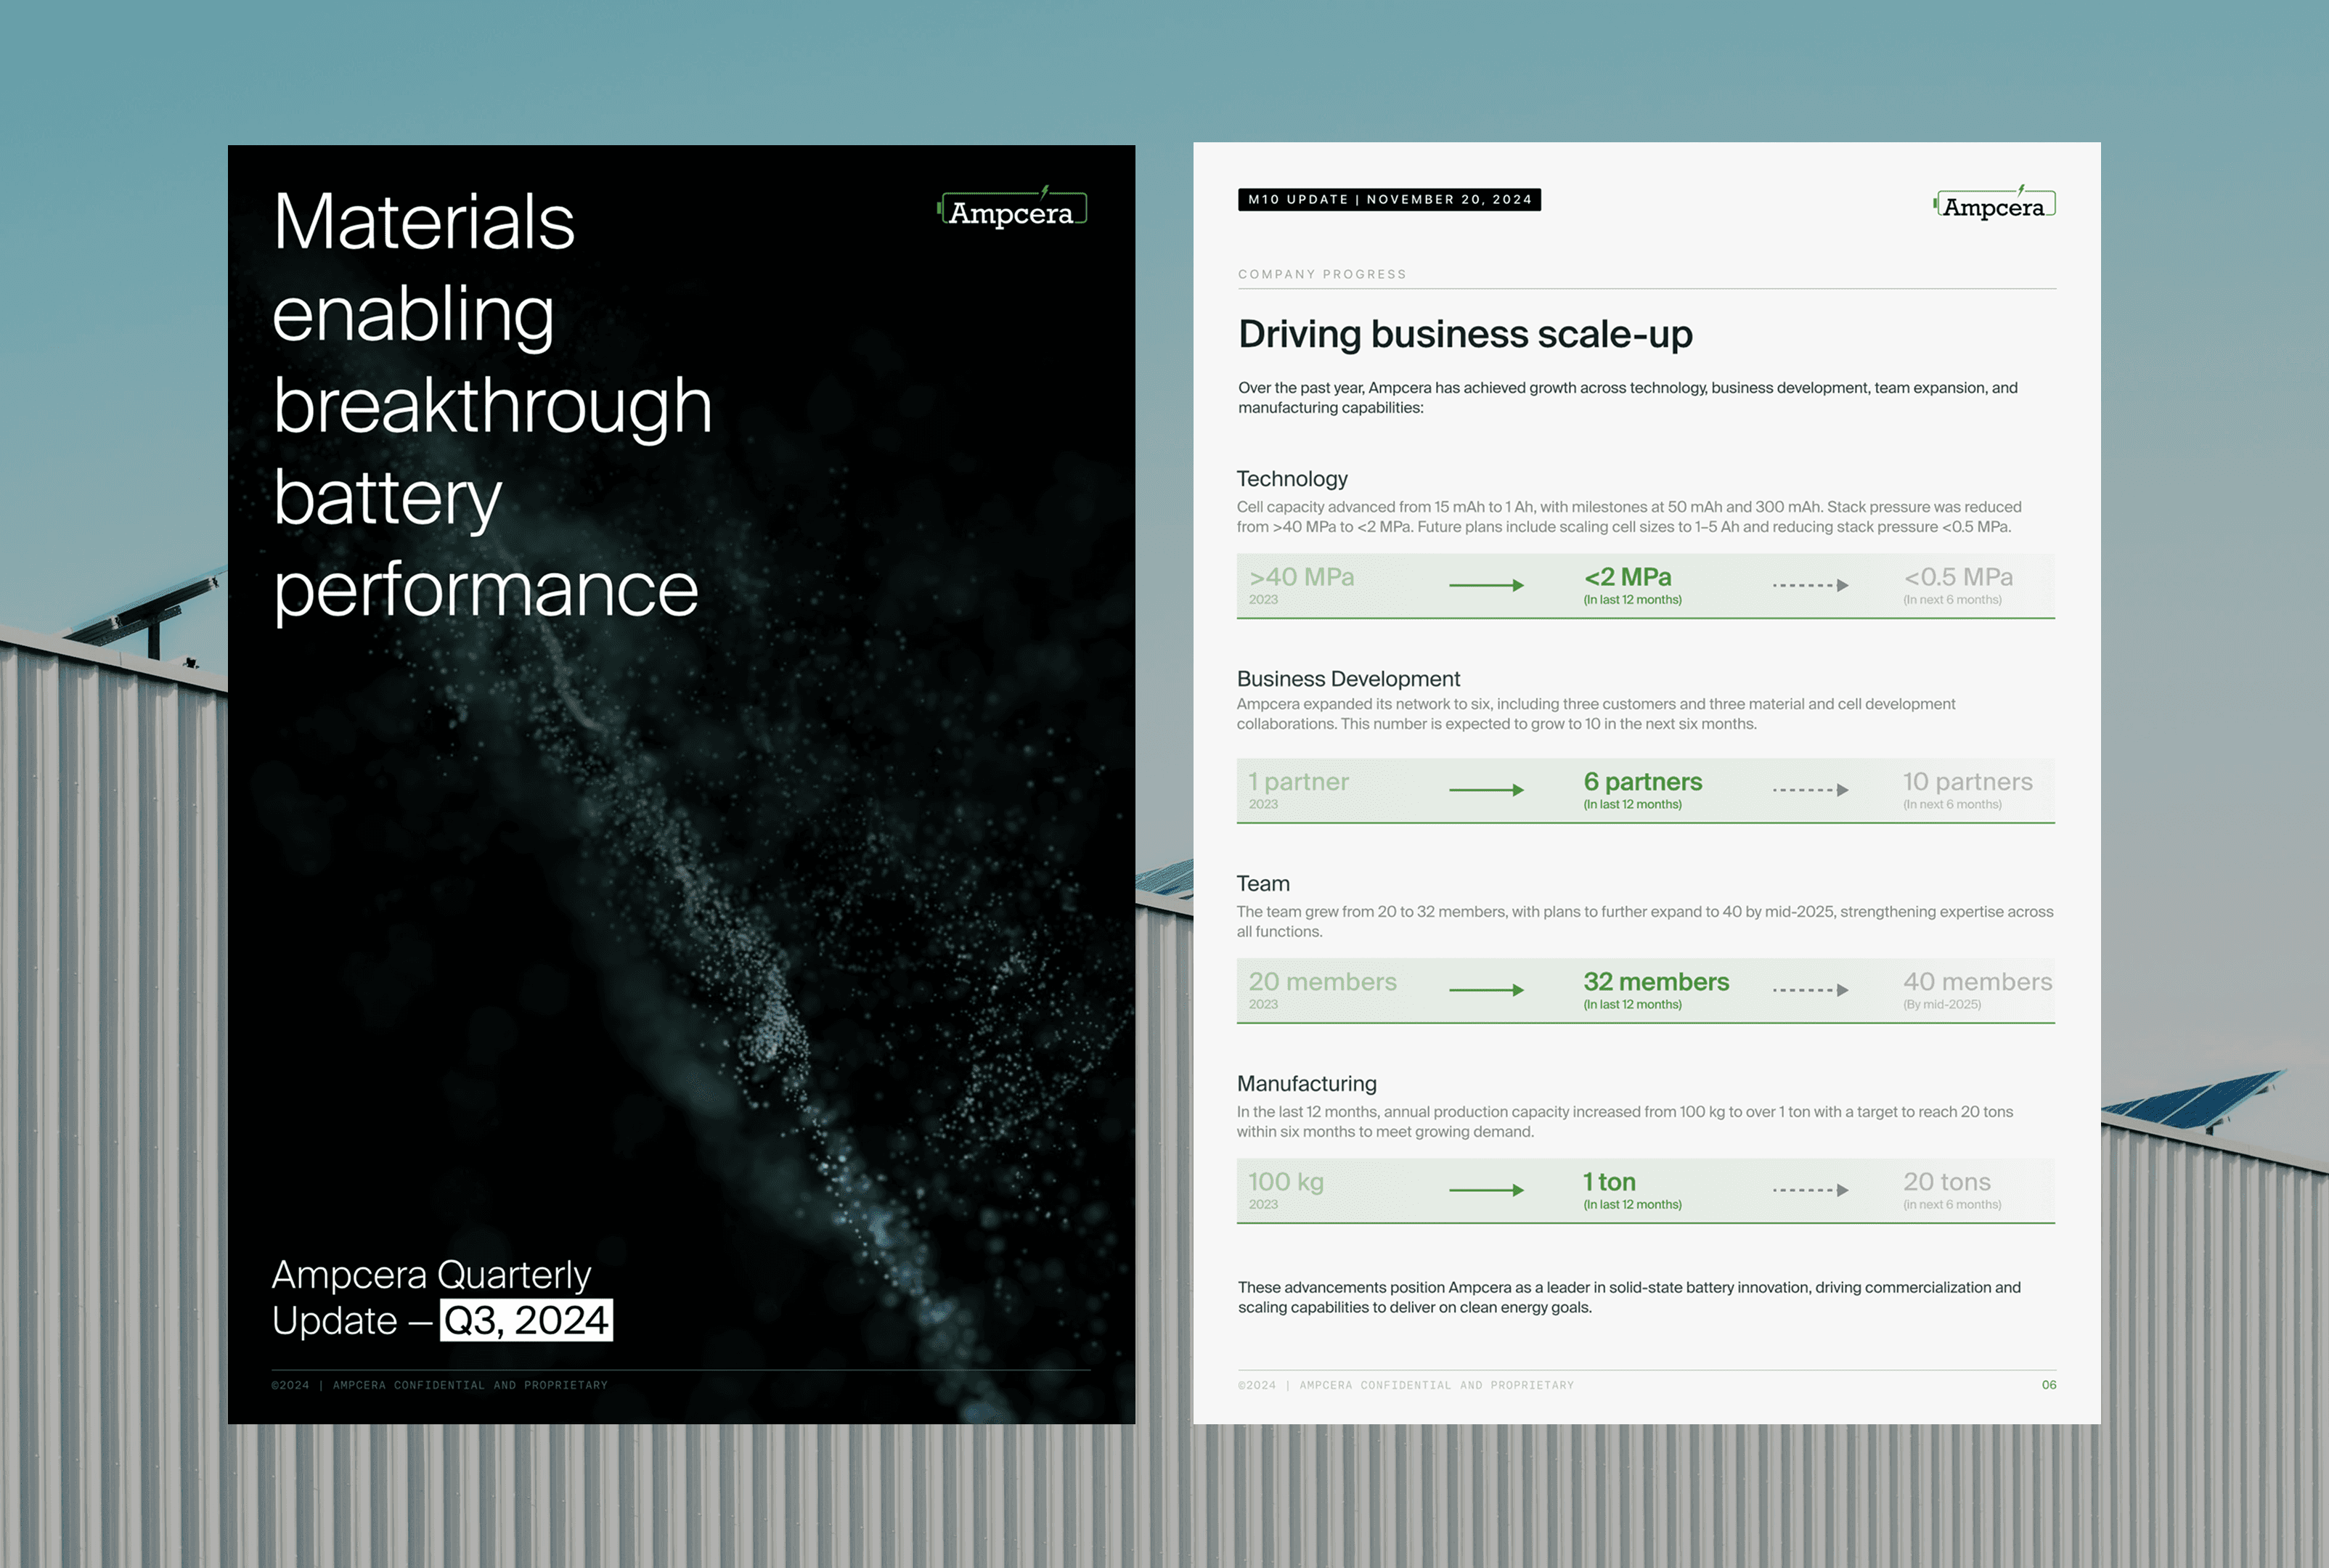Click the <2 MPa green value
This screenshot has width=2329, height=1568.
1627,577
